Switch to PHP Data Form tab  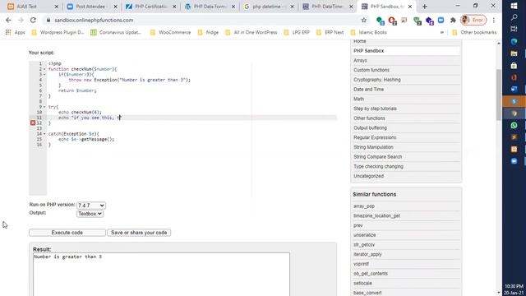tap(210, 7)
